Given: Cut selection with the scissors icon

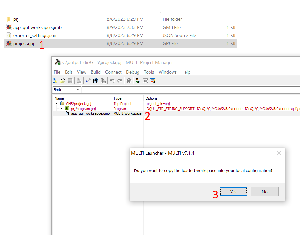Looking at the screenshot, I should coord(88,80).
